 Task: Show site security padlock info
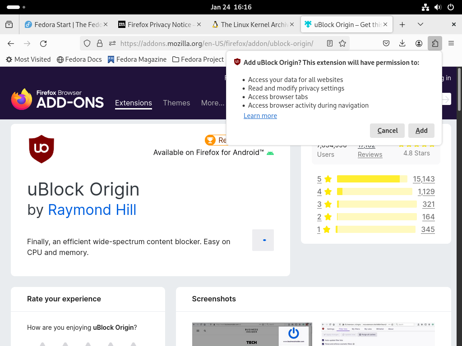click(100, 44)
